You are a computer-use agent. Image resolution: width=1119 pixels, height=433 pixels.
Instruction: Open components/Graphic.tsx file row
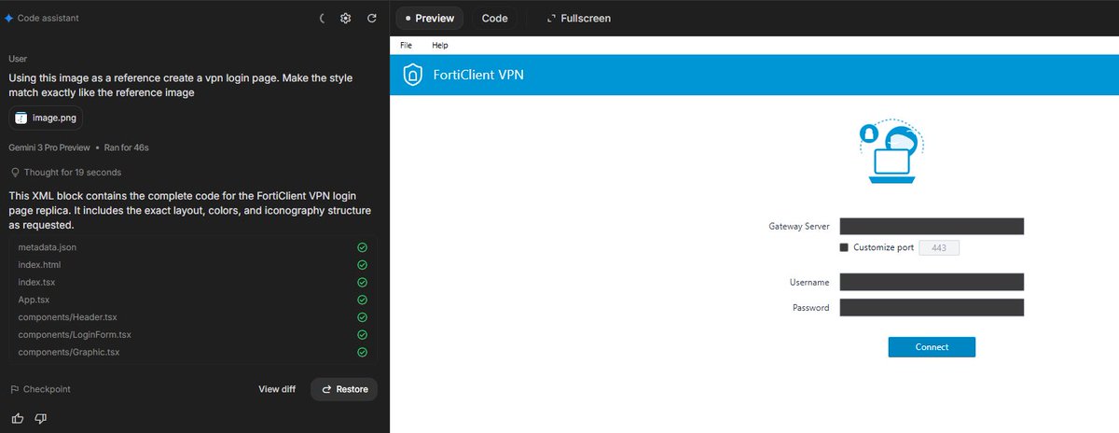click(192, 352)
